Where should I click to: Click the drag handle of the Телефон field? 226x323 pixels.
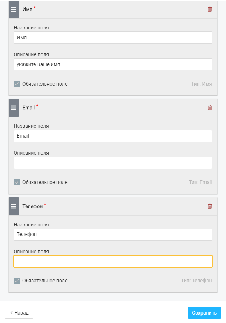(x=13, y=206)
